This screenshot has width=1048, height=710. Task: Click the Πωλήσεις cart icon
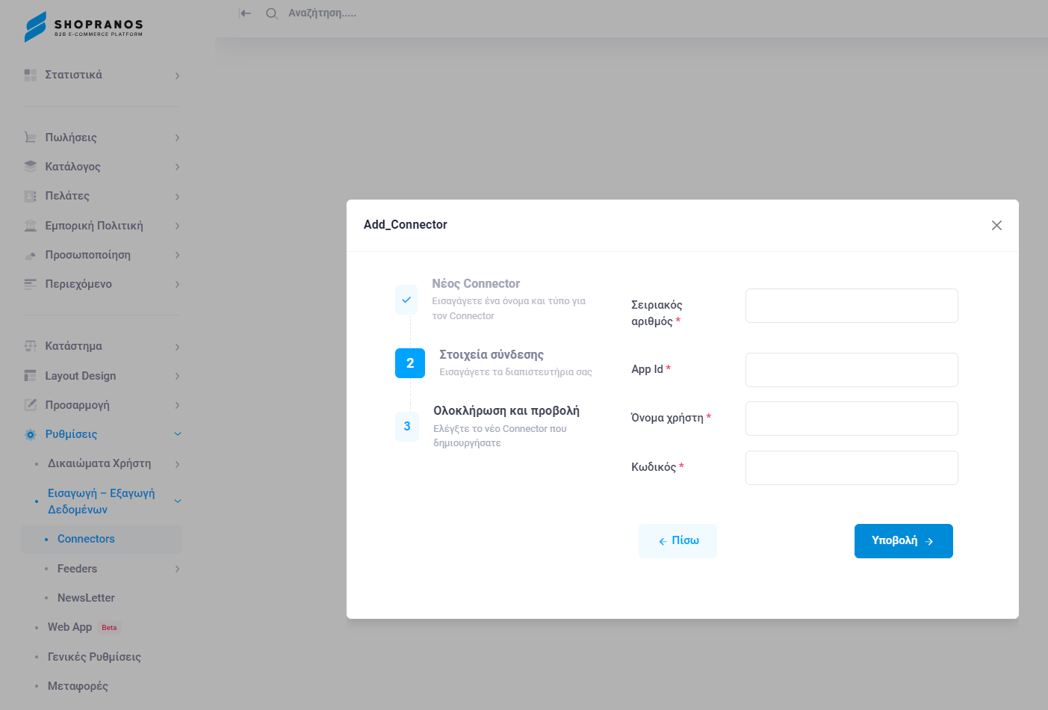point(31,138)
